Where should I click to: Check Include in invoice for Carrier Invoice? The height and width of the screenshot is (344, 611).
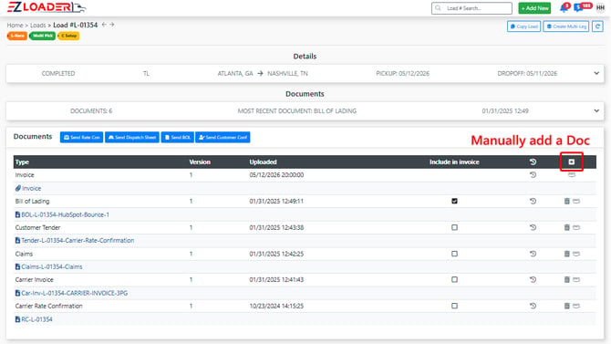[x=454, y=279]
